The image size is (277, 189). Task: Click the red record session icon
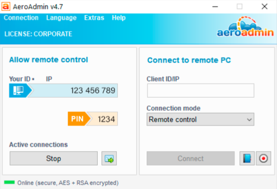pyautogui.click(x=263, y=159)
